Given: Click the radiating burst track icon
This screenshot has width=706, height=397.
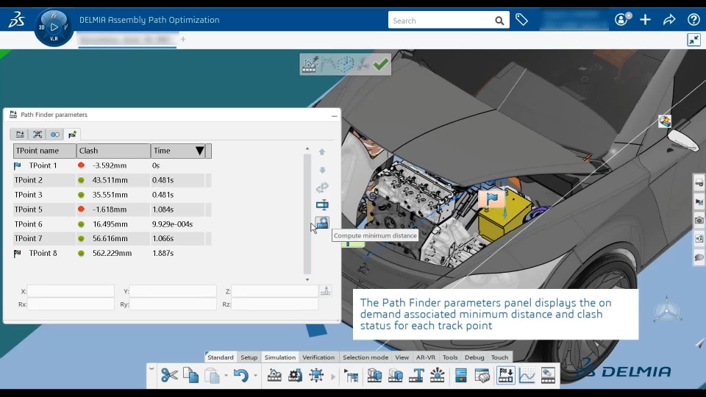Looking at the screenshot, I should click(437, 375).
